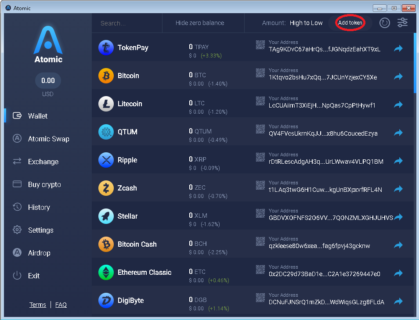Select Litecoin address LcCUAiimT3XiEjH...NpQas7CpPtHywf1
Viewport: 419px width, 320px height.
tap(322, 105)
